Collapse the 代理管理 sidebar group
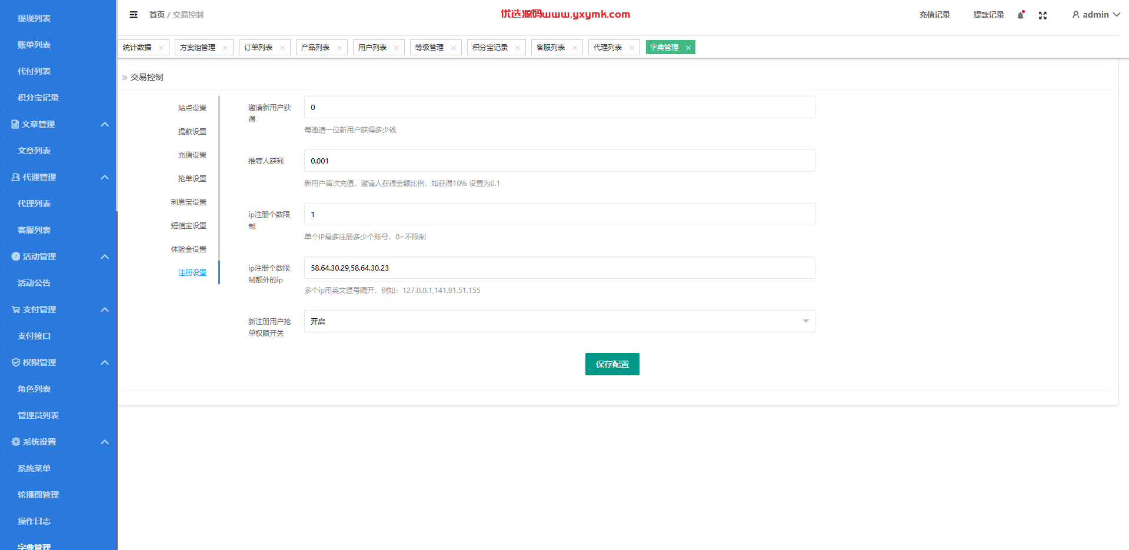 (105, 177)
